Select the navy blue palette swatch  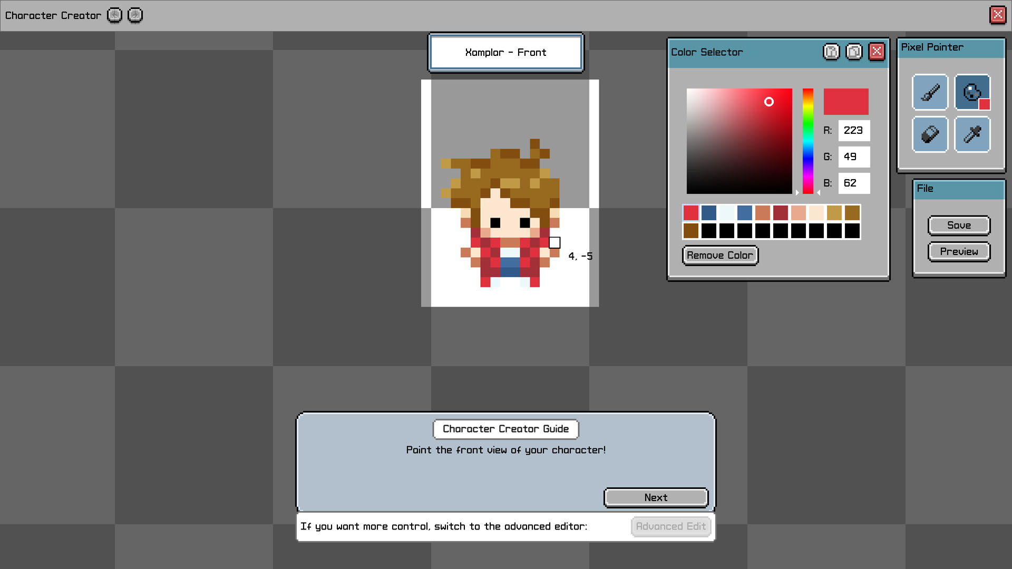click(x=709, y=212)
